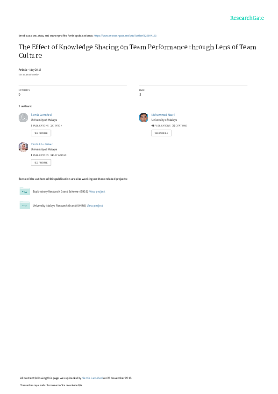This screenshot has height=394, width=278.
Task: Click the Reads count value
Action: coord(140,95)
